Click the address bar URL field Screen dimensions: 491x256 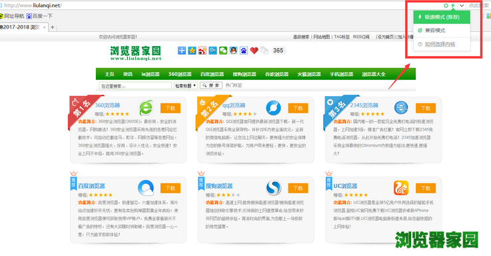tap(219, 5)
